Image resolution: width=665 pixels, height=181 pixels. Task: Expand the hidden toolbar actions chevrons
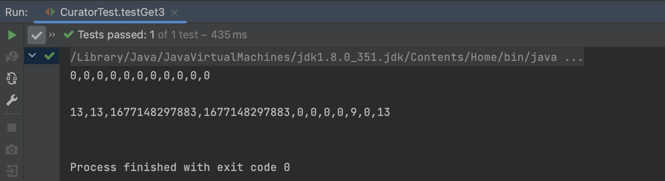[x=52, y=35]
